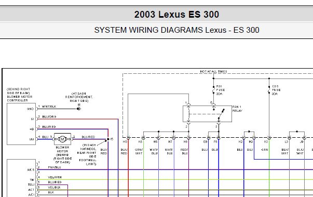Click the VM terminal of blower controller
Image resolution: width=313 pixels, height=197 pixels.
[32, 139]
